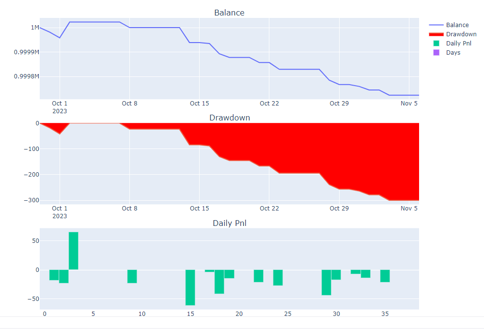Choose the Daily Pnl bar at day 22
This screenshot has width=484, height=329.
(x=259, y=276)
